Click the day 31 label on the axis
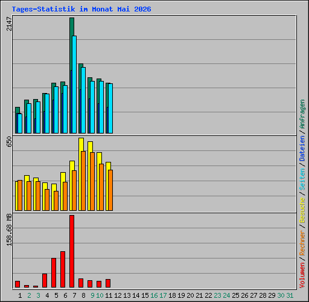The image size is (309, 302). point(290,295)
